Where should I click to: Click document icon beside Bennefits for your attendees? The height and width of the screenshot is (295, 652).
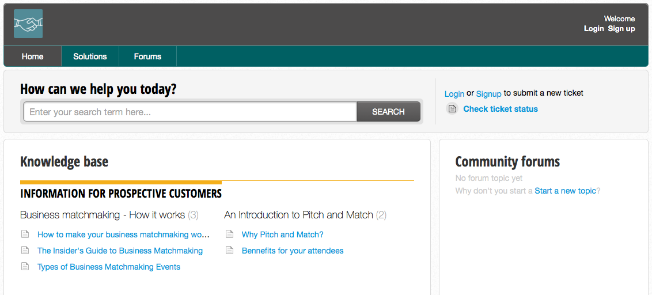tap(230, 251)
